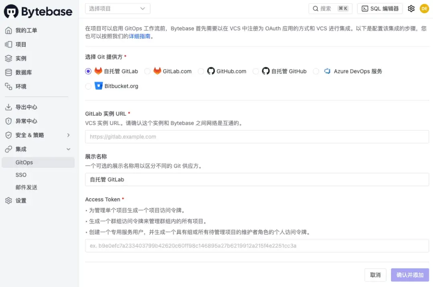The image size is (433, 287).
Task: Click the 自托管 GitLab fox logo
Action: [x=98, y=71]
